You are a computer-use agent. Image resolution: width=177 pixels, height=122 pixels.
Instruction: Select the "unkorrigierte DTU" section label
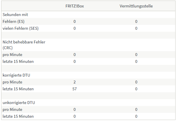(x=19, y=103)
